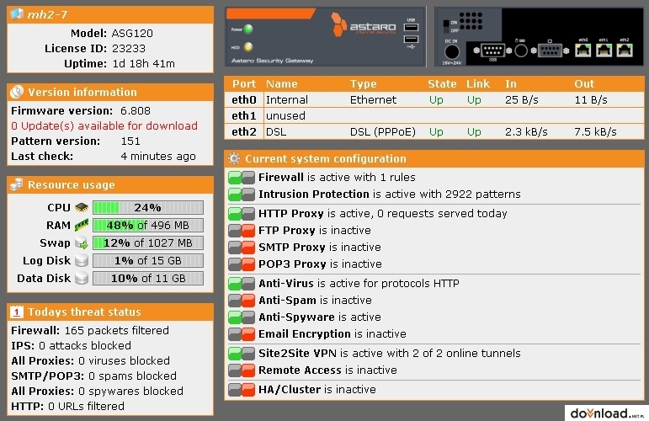
Task: Click the CPU 24% usage bar
Action: [x=148, y=207]
